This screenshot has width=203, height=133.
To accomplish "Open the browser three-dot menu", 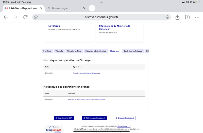I will pos(197,17).
